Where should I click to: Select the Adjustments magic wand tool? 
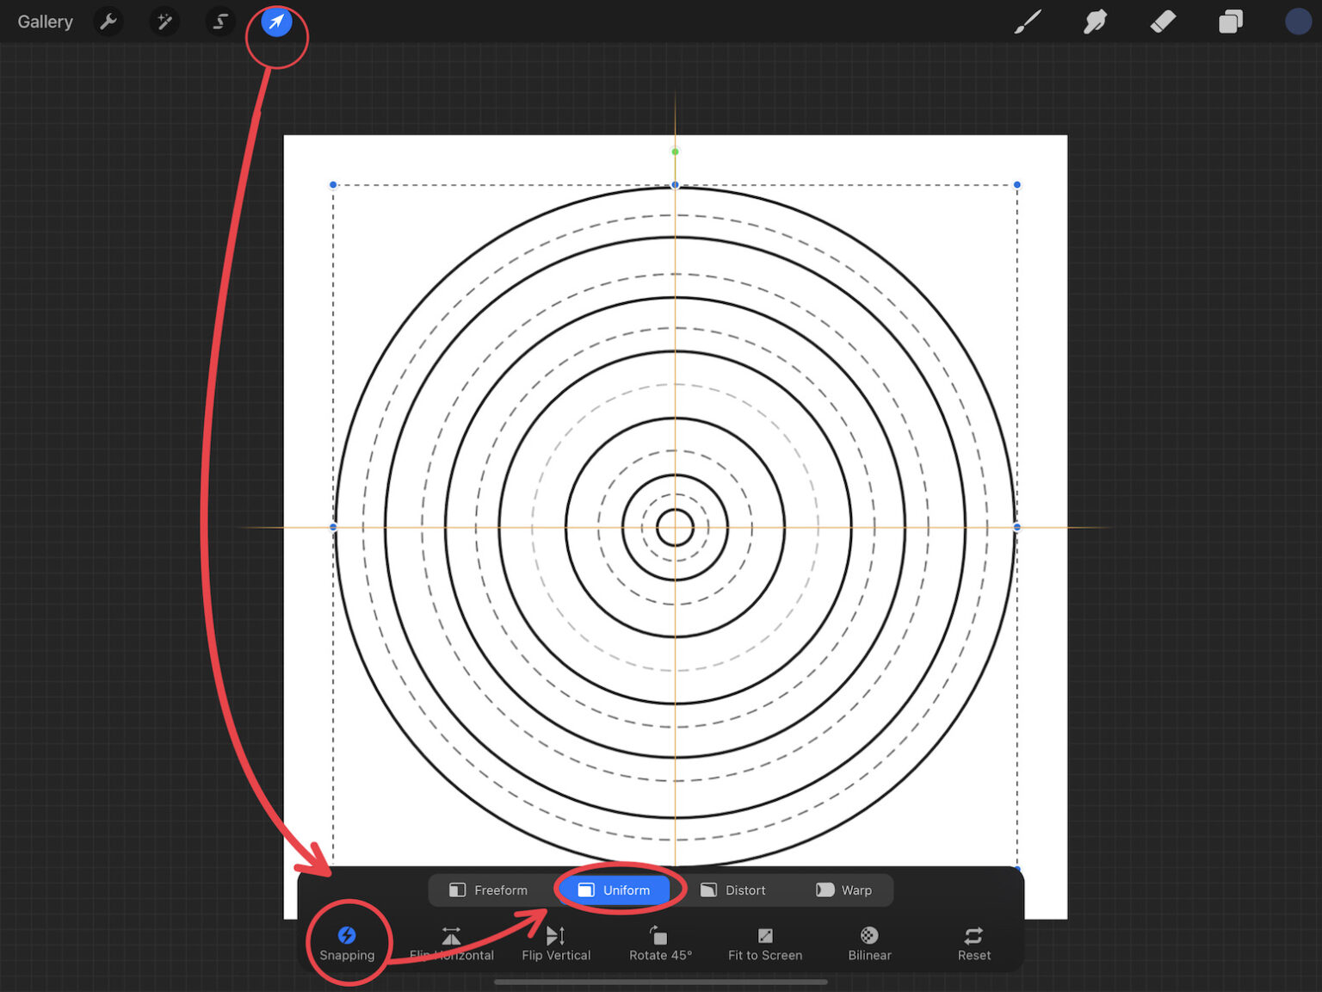(x=164, y=22)
